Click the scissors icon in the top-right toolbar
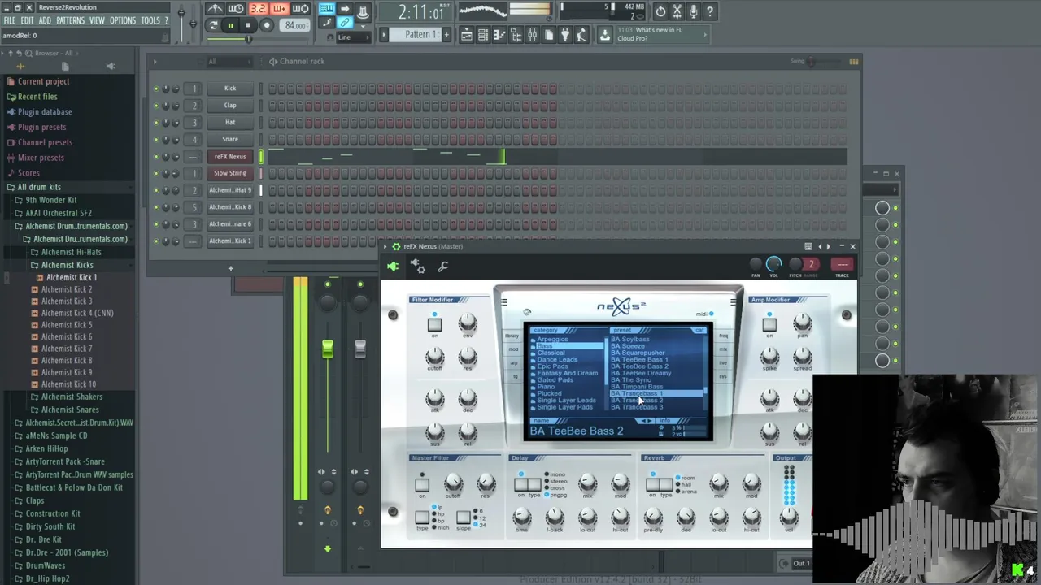 point(677,11)
